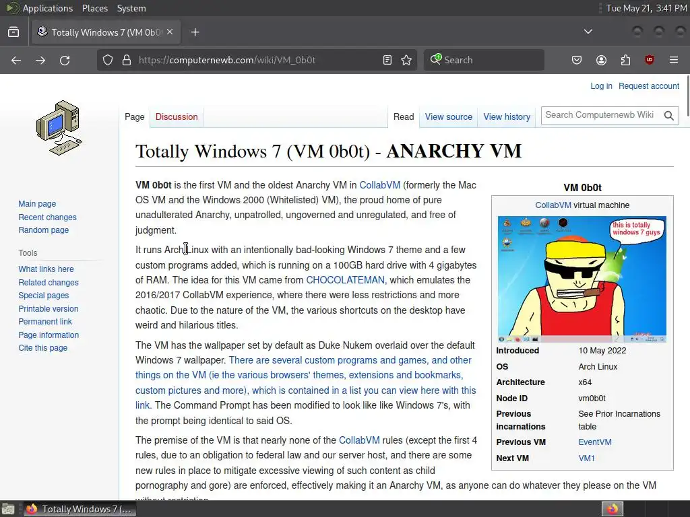Viewport: 690px width, 517px height.
Task: Click the Firefox taskbar window button
Action: (x=80, y=509)
